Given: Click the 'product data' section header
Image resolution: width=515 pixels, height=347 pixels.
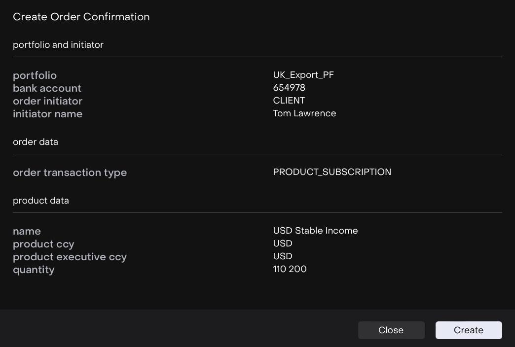Looking at the screenshot, I should [x=41, y=201].
